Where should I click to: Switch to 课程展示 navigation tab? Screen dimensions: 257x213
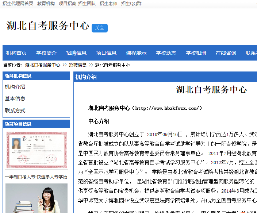pyautogui.click(x=136, y=53)
